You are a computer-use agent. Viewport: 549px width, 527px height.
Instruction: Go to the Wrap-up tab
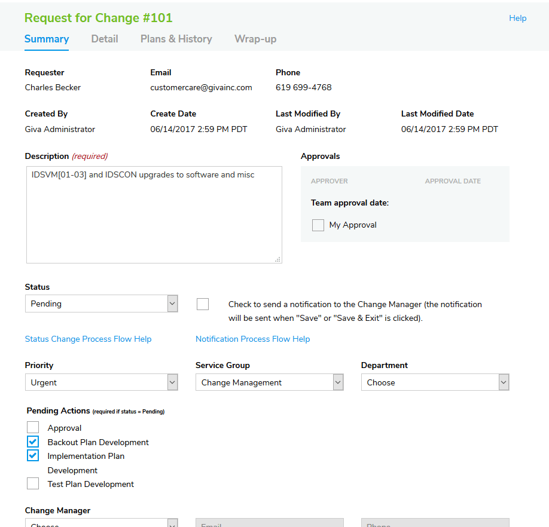[255, 39]
